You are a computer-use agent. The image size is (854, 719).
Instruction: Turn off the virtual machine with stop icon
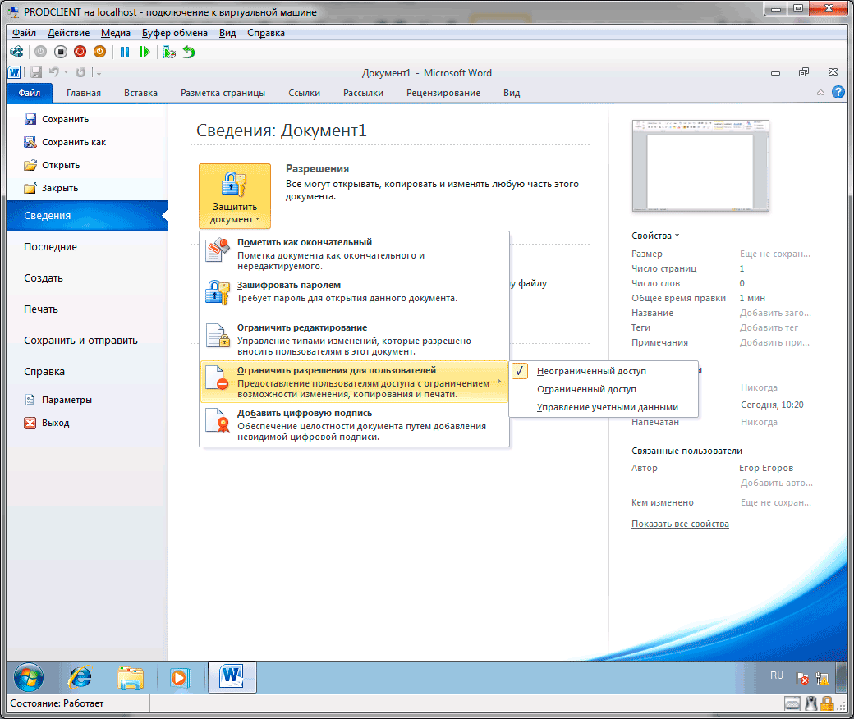pos(61,52)
